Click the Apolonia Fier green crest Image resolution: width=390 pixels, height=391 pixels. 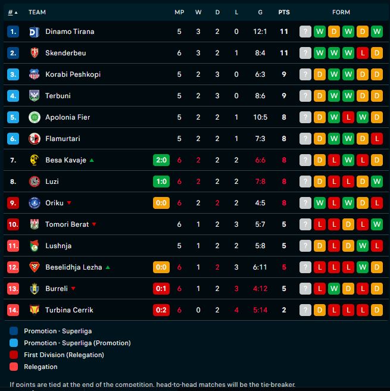[x=34, y=117]
